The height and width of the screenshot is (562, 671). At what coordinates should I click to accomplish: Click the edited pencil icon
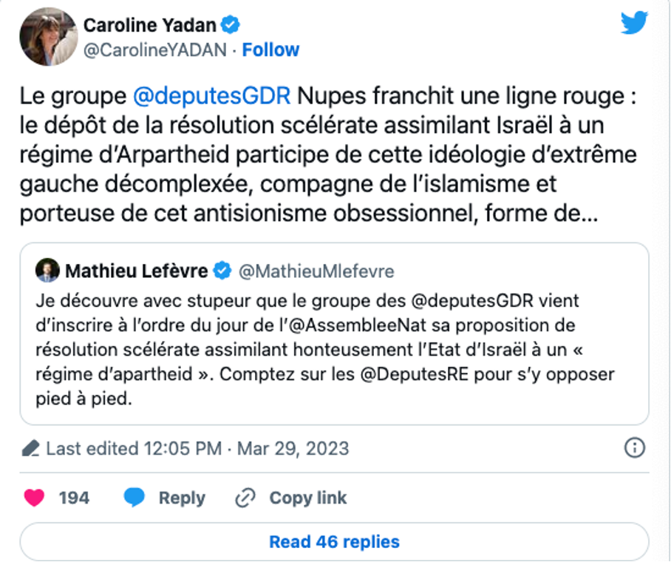point(31,449)
